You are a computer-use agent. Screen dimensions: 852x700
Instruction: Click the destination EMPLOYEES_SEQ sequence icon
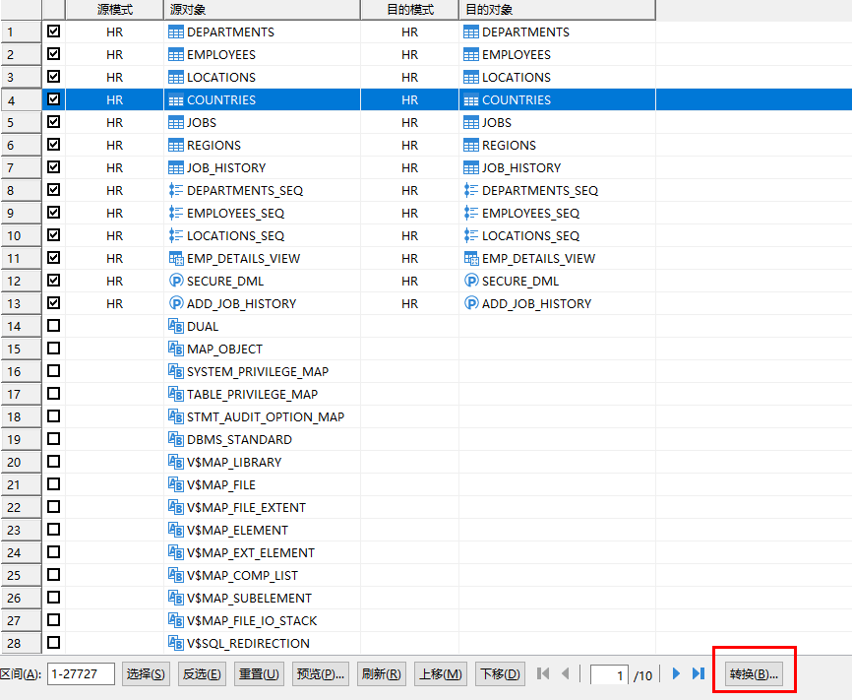(470, 214)
